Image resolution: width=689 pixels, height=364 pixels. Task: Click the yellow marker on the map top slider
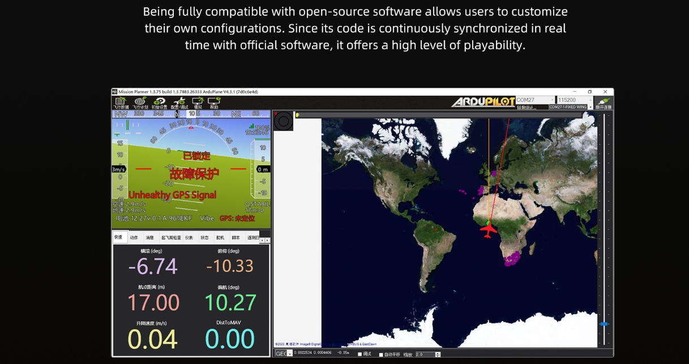pos(297,115)
